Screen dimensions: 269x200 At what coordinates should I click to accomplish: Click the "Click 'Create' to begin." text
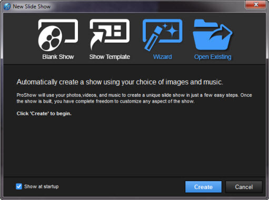click(44, 114)
